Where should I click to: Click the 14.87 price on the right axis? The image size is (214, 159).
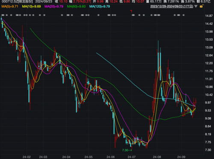point(209,16)
